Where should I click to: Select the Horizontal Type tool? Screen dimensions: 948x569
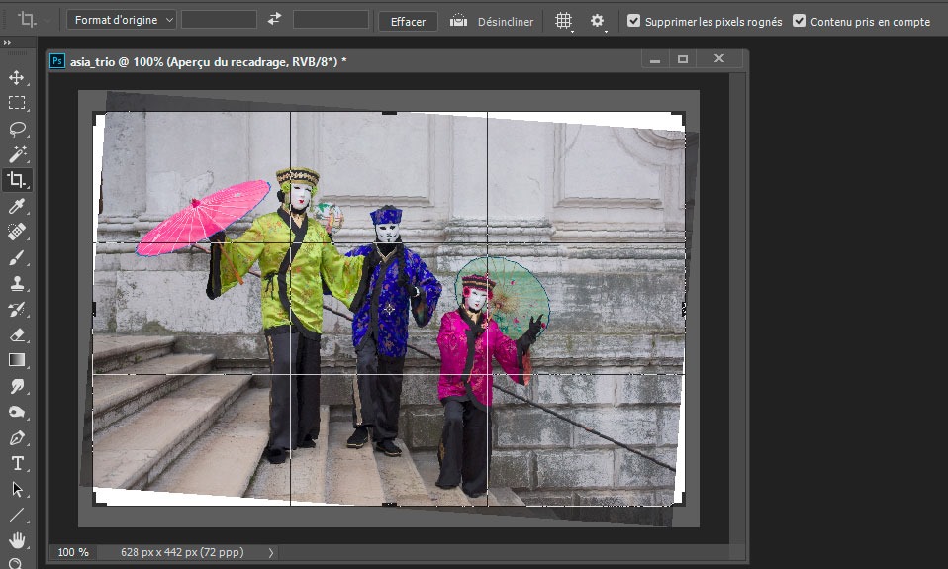click(17, 463)
